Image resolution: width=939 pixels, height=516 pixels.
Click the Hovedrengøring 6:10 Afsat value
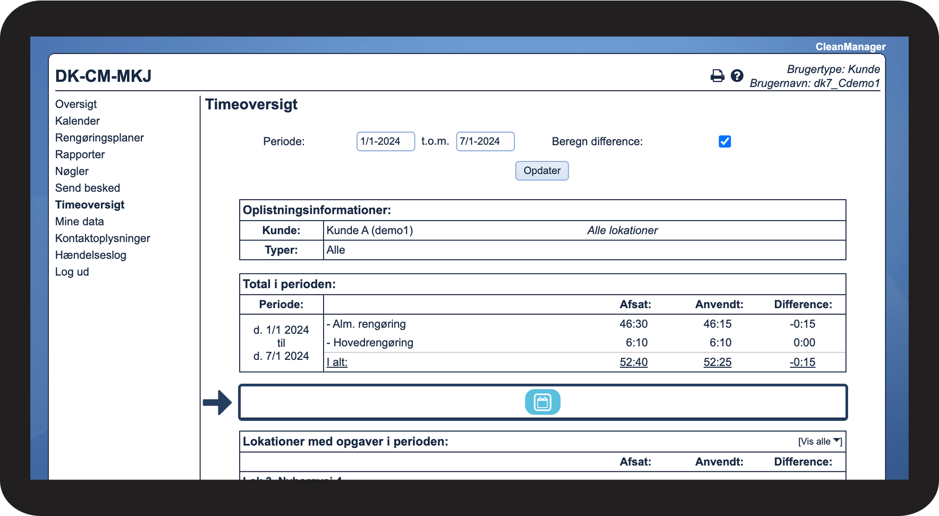[x=637, y=342]
